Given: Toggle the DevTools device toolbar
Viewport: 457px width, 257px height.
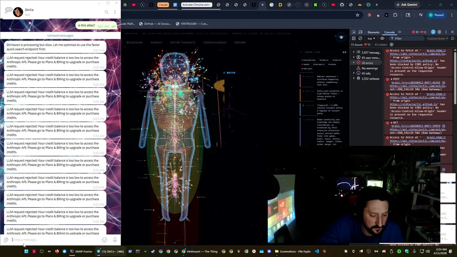Looking at the screenshot, I should tap(360, 32).
